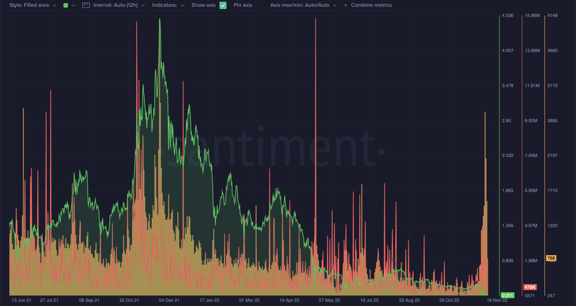
Task: Click the orange 768 value badge
Action: (x=551, y=258)
